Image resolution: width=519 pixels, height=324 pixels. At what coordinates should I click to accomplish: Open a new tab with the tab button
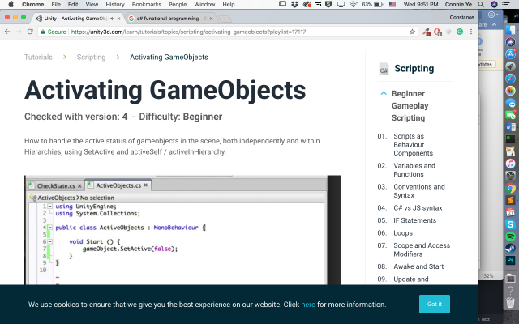pos(225,19)
